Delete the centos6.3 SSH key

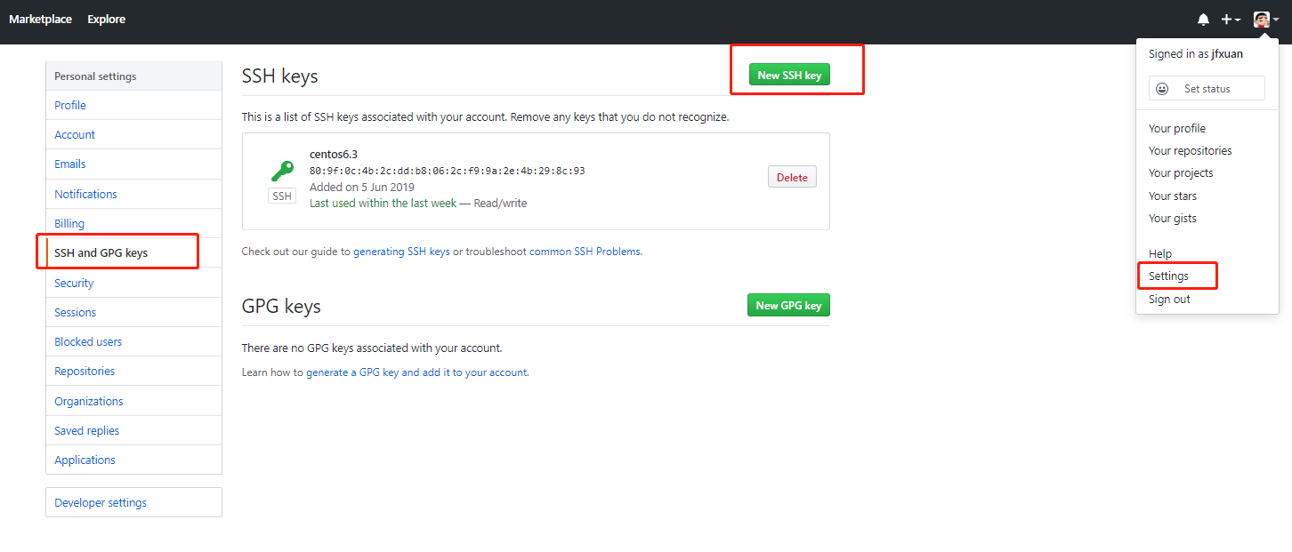click(x=792, y=177)
